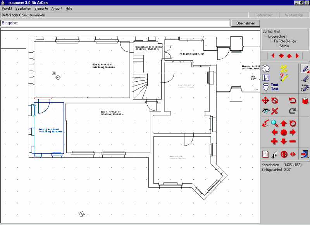Open the Elemente menu
The image size is (310, 225).
[x=41, y=8]
